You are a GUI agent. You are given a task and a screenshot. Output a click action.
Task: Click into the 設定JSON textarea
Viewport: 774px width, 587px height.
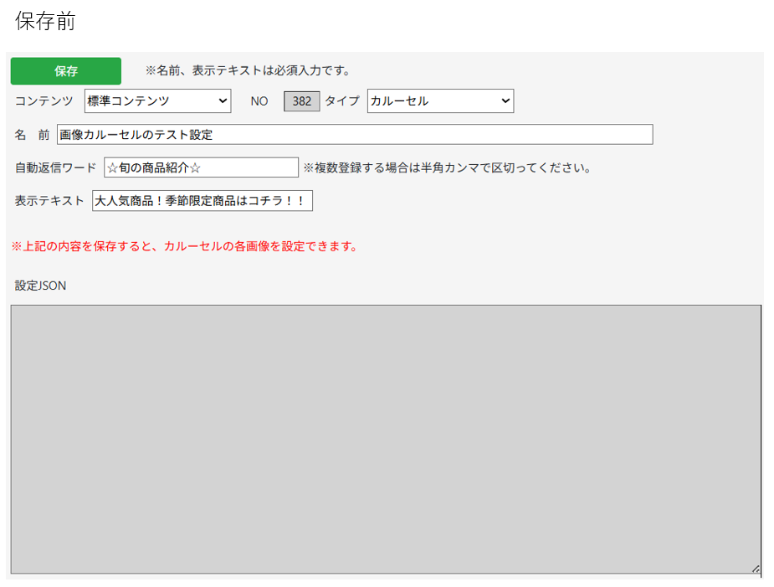(x=385, y=435)
